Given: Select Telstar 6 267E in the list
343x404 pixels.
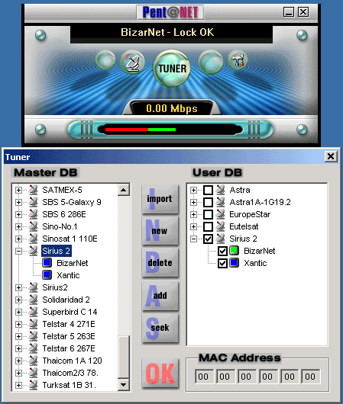Looking at the screenshot, I should coord(69,348).
